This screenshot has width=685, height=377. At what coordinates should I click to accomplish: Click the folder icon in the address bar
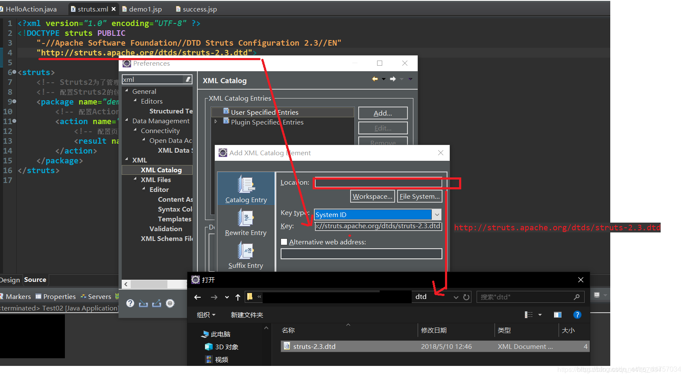tap(250, 296)
